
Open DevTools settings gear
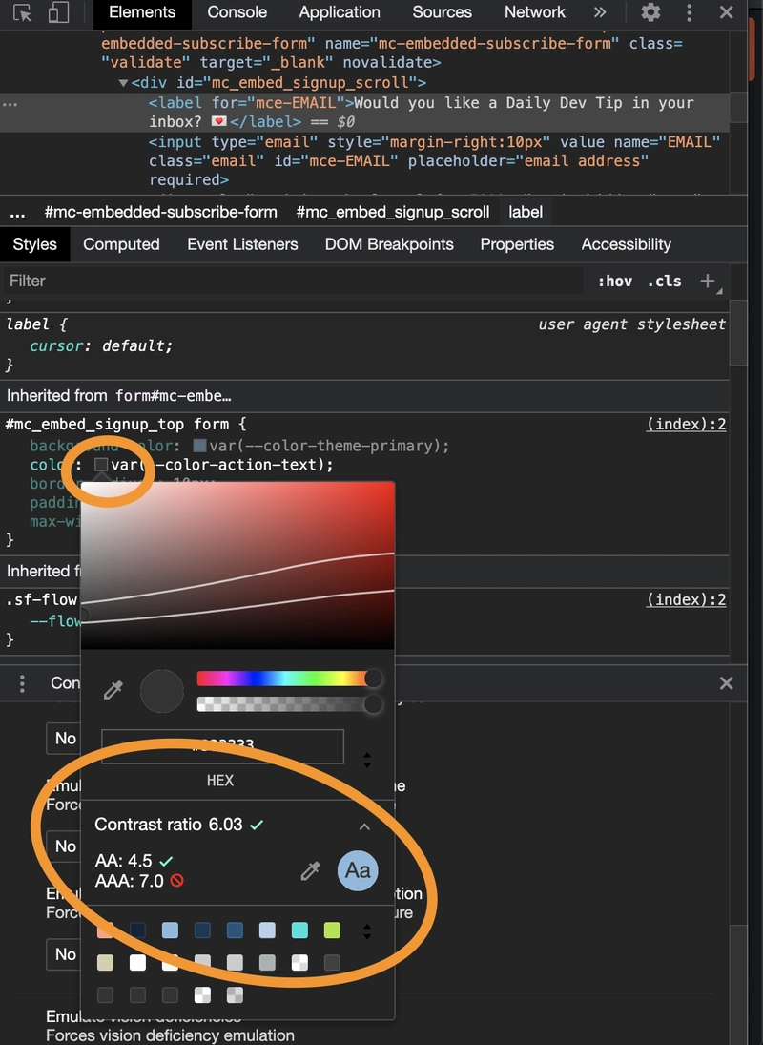pyautogui.click(x=650, y=13)
